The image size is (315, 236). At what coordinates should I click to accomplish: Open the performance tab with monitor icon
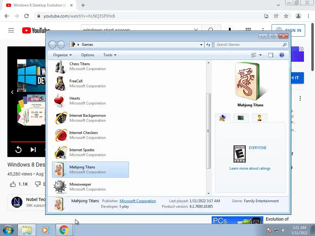(x=241, y=118)
